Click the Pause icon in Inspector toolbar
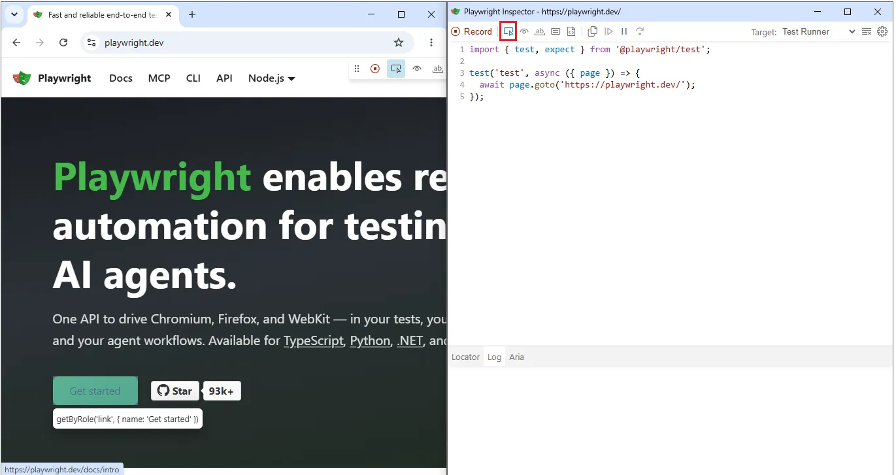 (x=624, y=31)
